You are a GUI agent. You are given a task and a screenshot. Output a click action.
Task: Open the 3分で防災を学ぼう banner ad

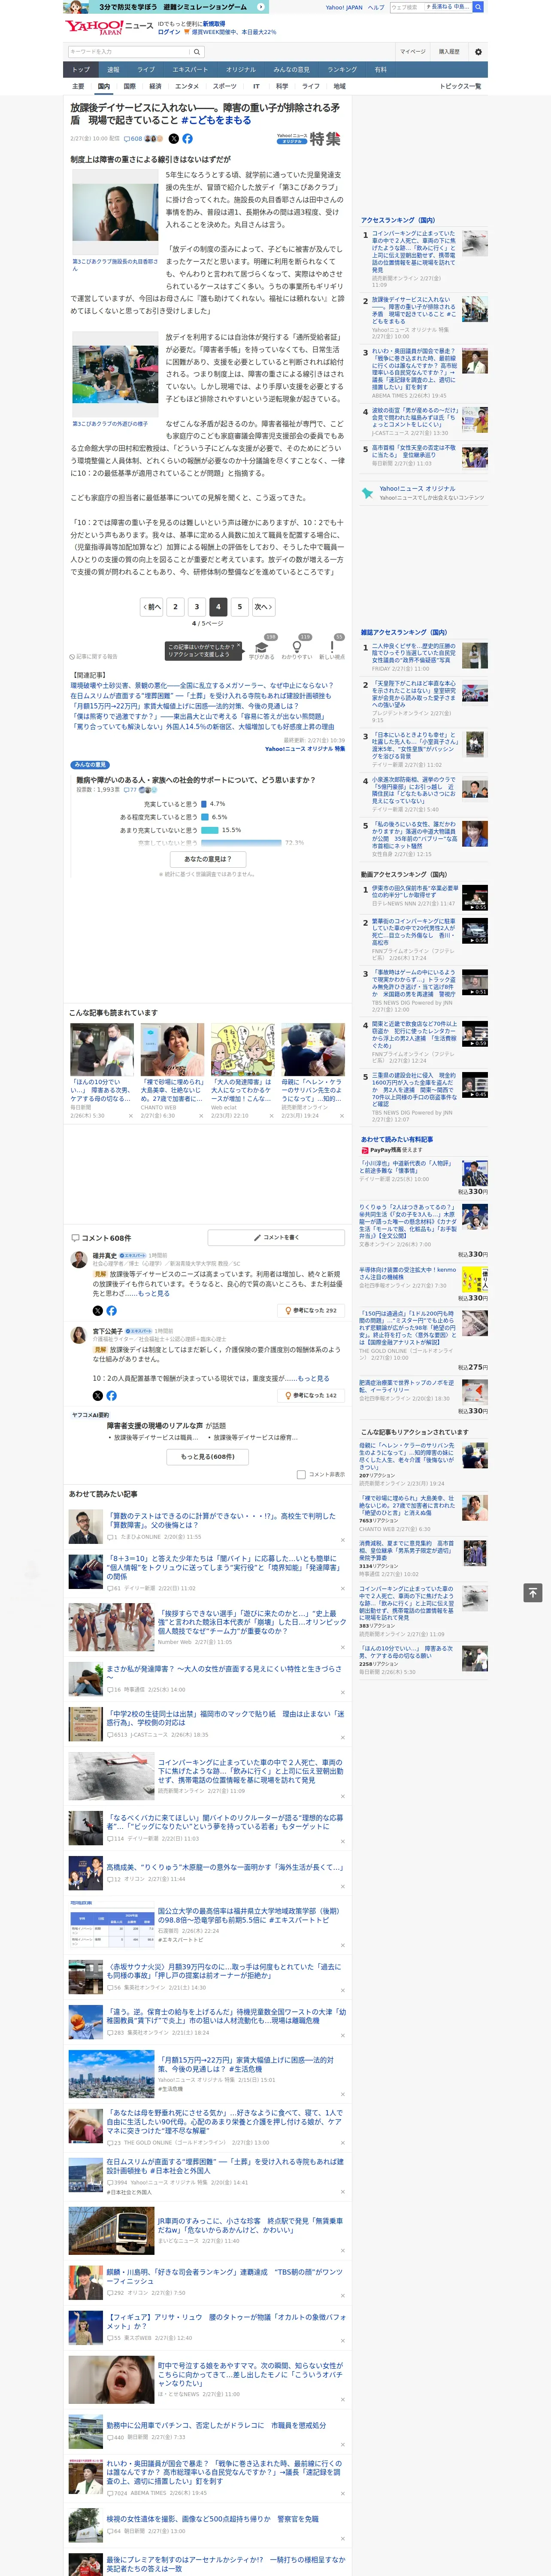166,7
